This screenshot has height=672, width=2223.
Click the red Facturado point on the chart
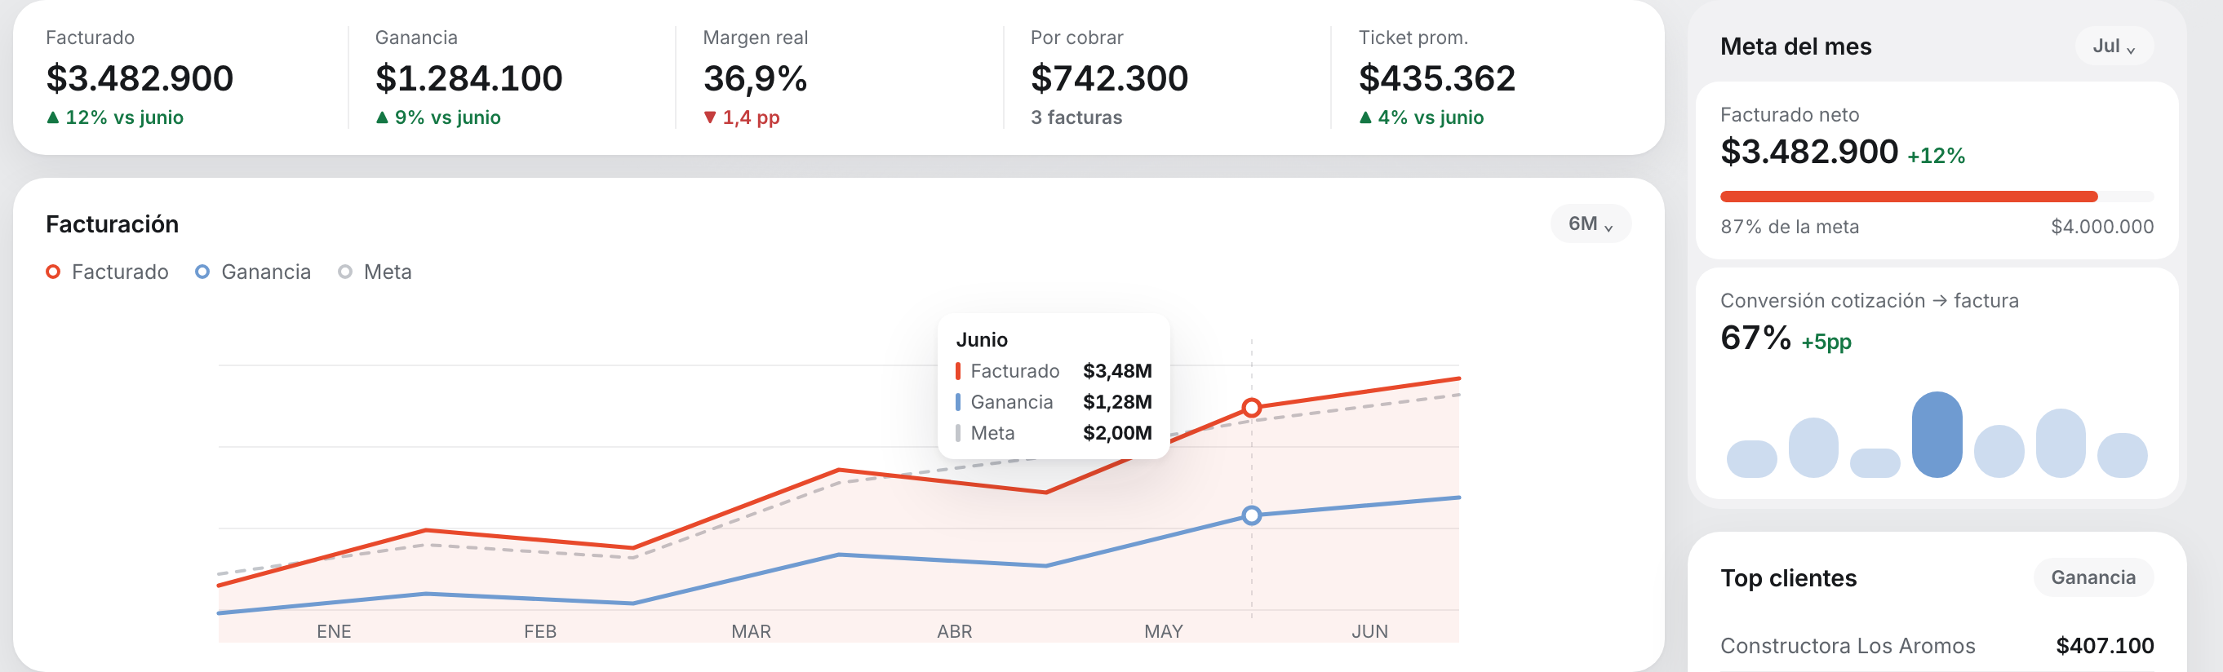tap(1251, 407)
